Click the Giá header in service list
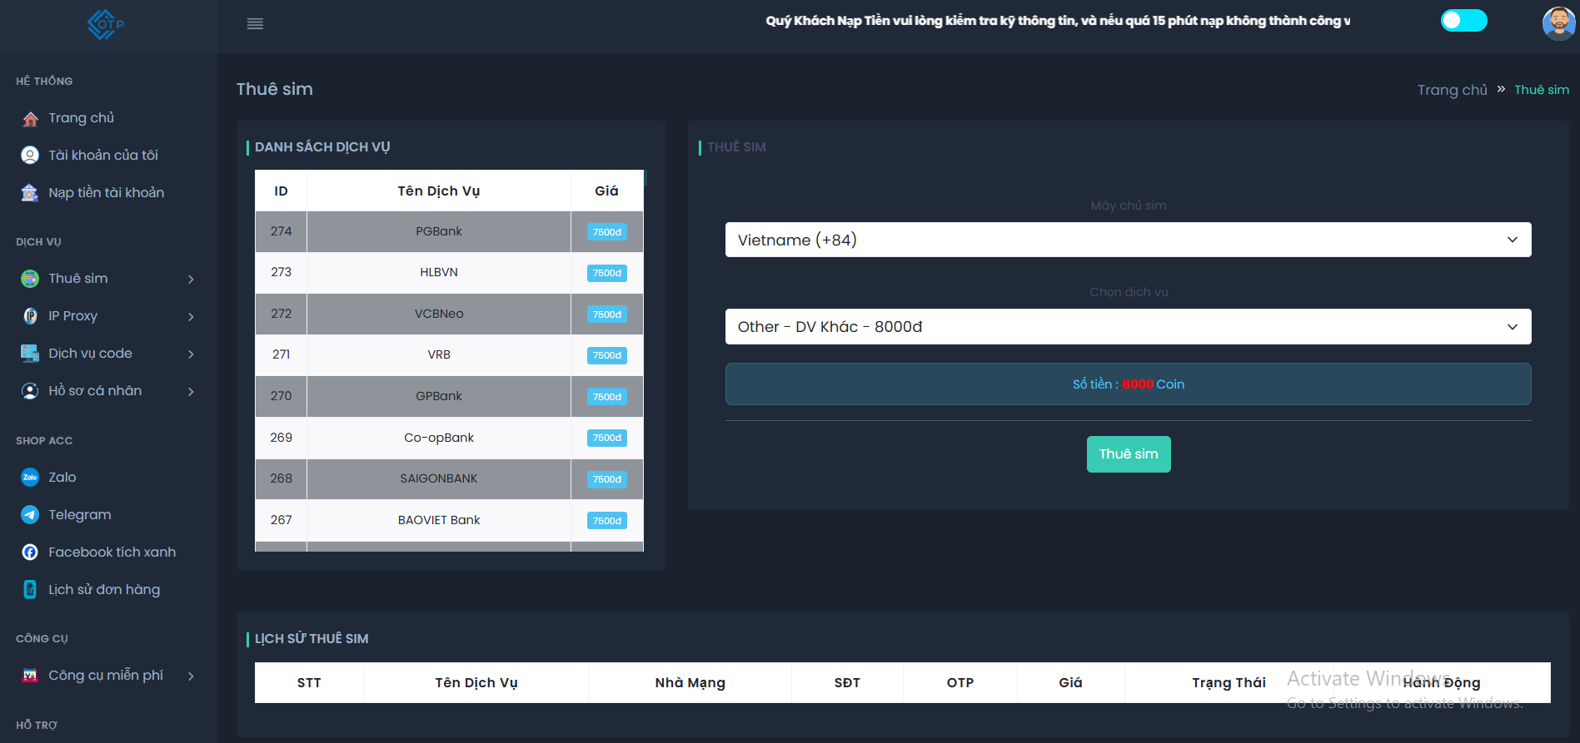The width and height of the screenshot is (1580, 743). coord(606,191)
